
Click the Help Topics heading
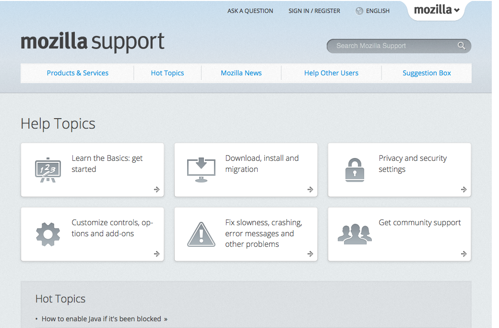(x=58, y=124)
